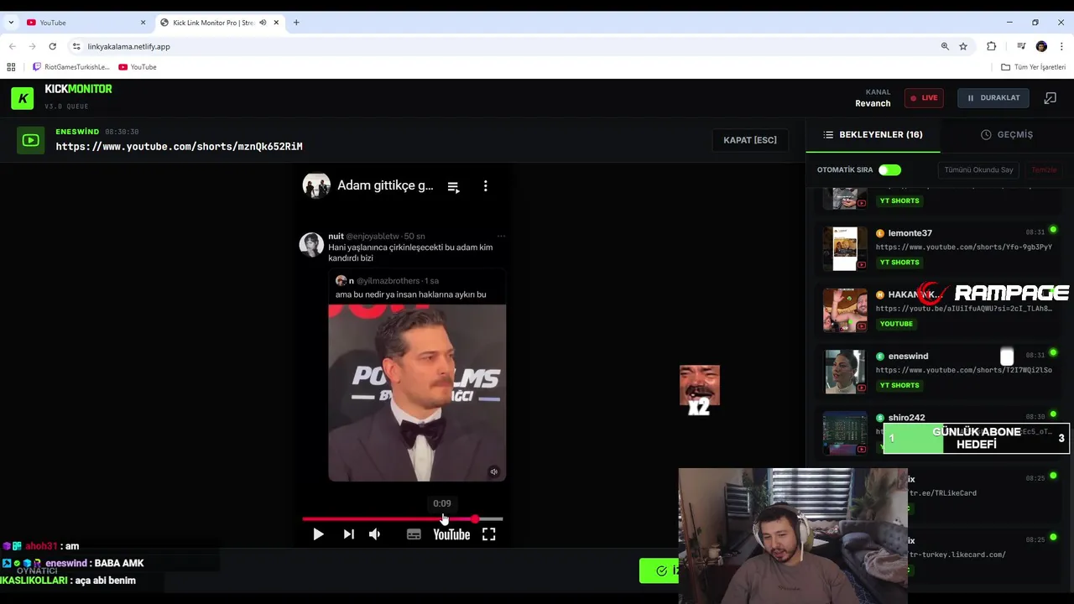Open the Chrome three-dot menu
The width and height of the screenshot is (1074, 604).
coord(1062,47)
